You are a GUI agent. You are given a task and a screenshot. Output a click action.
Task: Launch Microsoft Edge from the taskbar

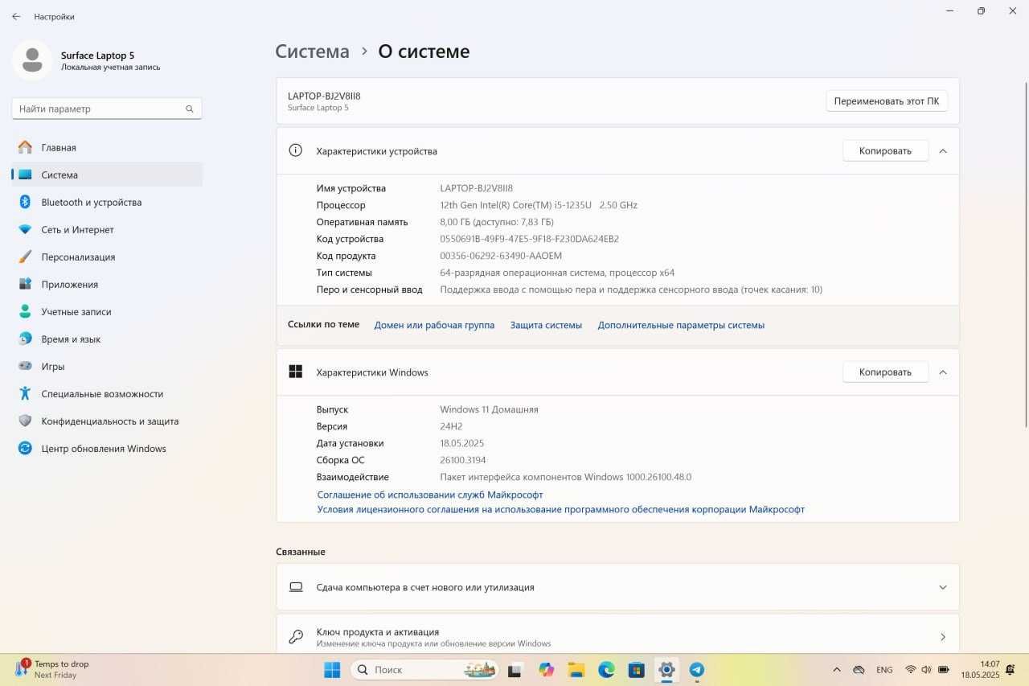[x=606, y=669]
